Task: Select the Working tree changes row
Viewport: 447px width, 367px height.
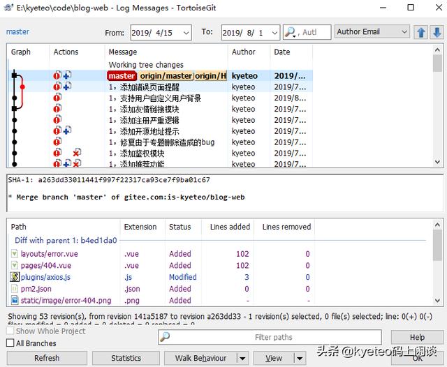Action: pyautogui.click(x=160, y=65)
